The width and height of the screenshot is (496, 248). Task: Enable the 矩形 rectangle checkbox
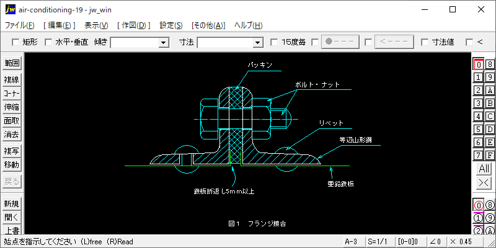[x=15, y=42]
